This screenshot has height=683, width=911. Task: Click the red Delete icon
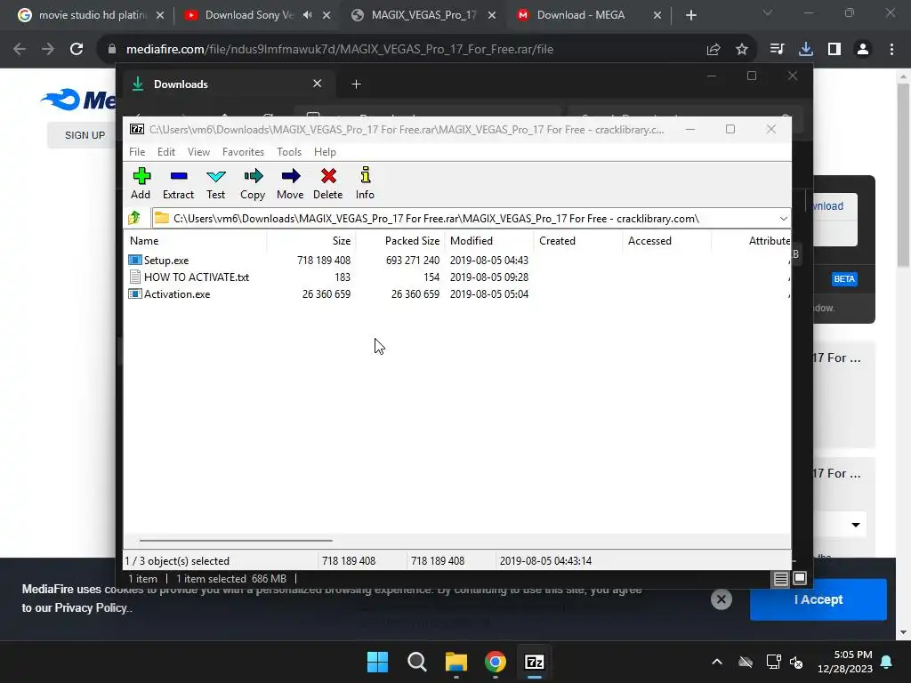click(x=328, y=183)
